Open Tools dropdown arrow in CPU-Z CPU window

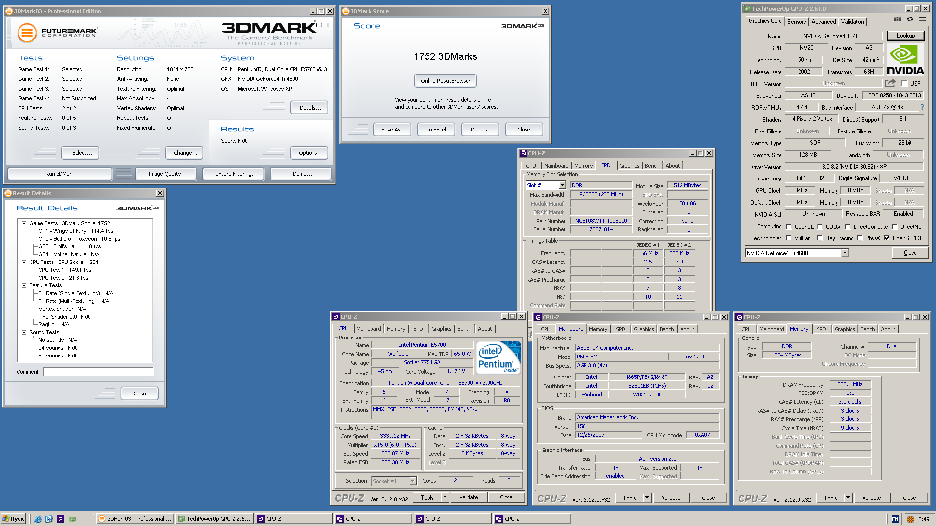pyautogui.click(x=445, y=497)
